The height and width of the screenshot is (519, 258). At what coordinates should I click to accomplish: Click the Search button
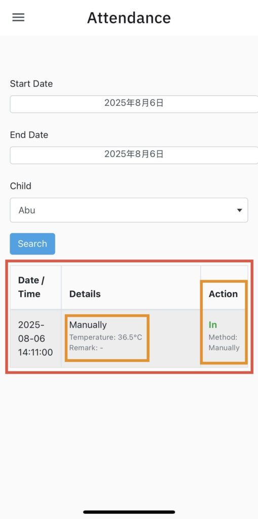pyautogui.click(x=32, y=244)
